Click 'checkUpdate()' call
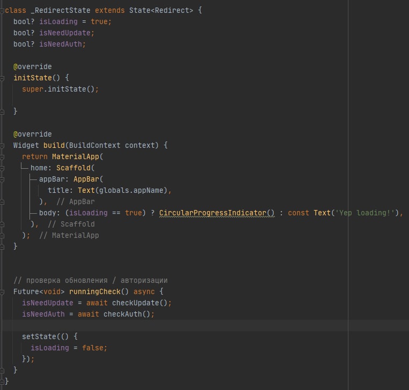 (139, 303)
